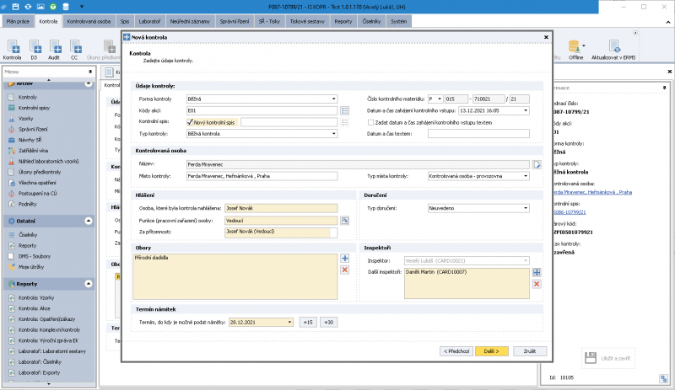
Task: Toggle Nový kontrolní spis checkbox
Action: pos(189,122)
